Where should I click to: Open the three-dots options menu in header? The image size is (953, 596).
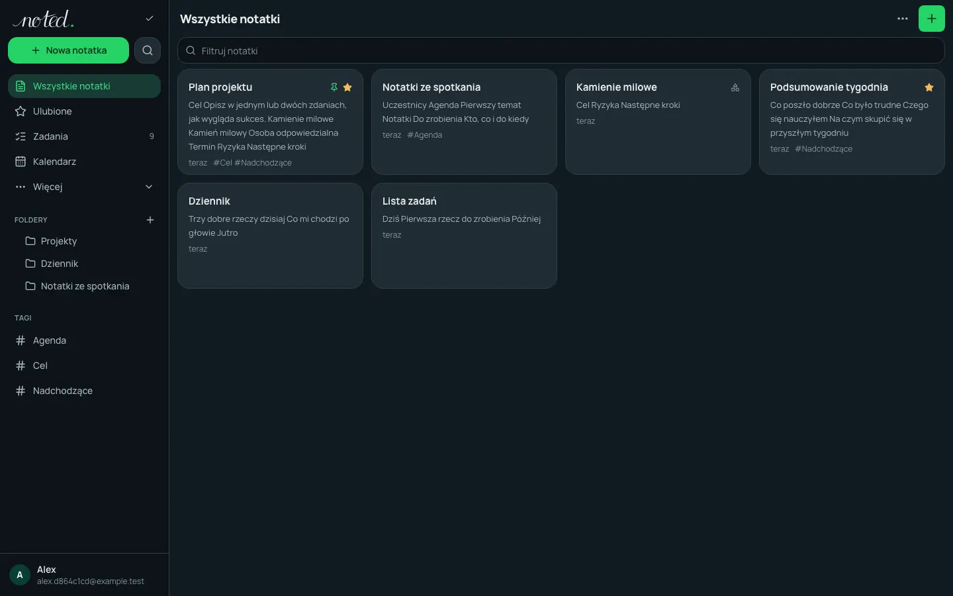pos(903,19)
